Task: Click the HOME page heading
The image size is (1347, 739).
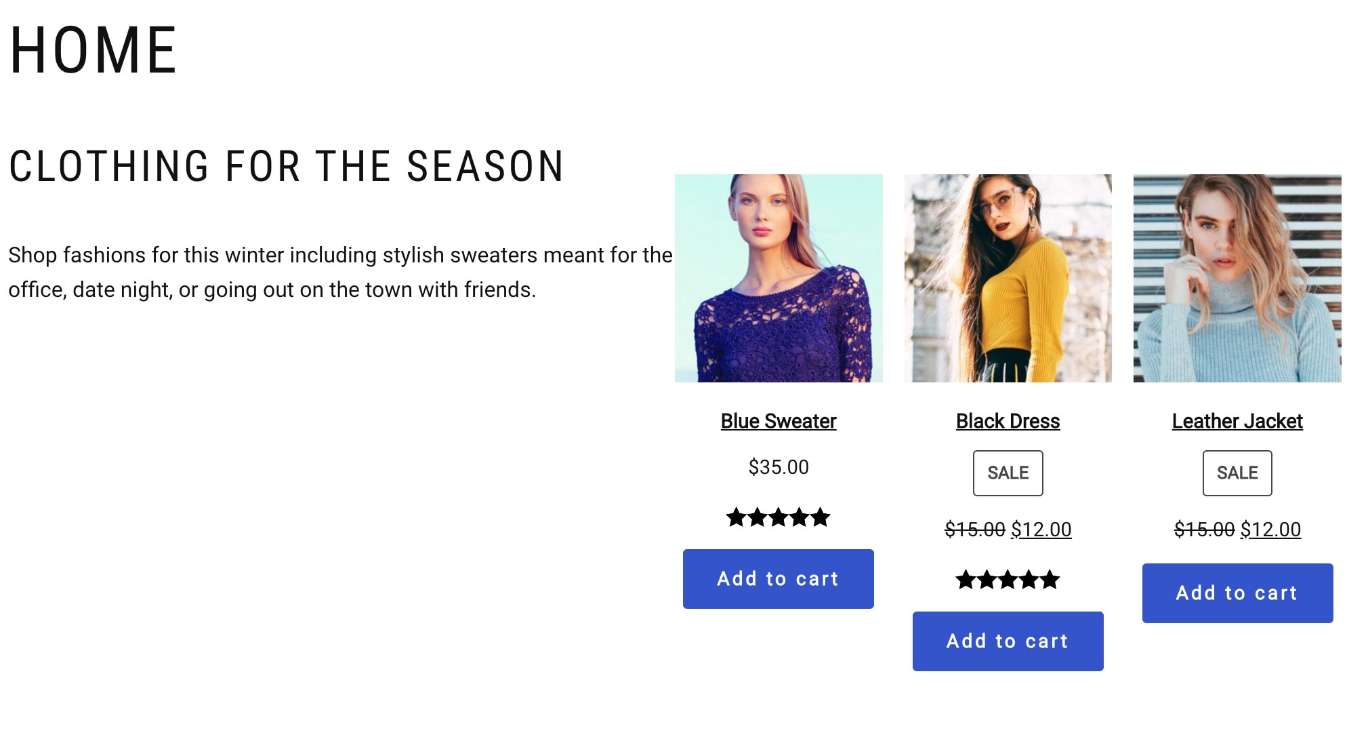Action: pyautogui.click(x=94, y=50)
